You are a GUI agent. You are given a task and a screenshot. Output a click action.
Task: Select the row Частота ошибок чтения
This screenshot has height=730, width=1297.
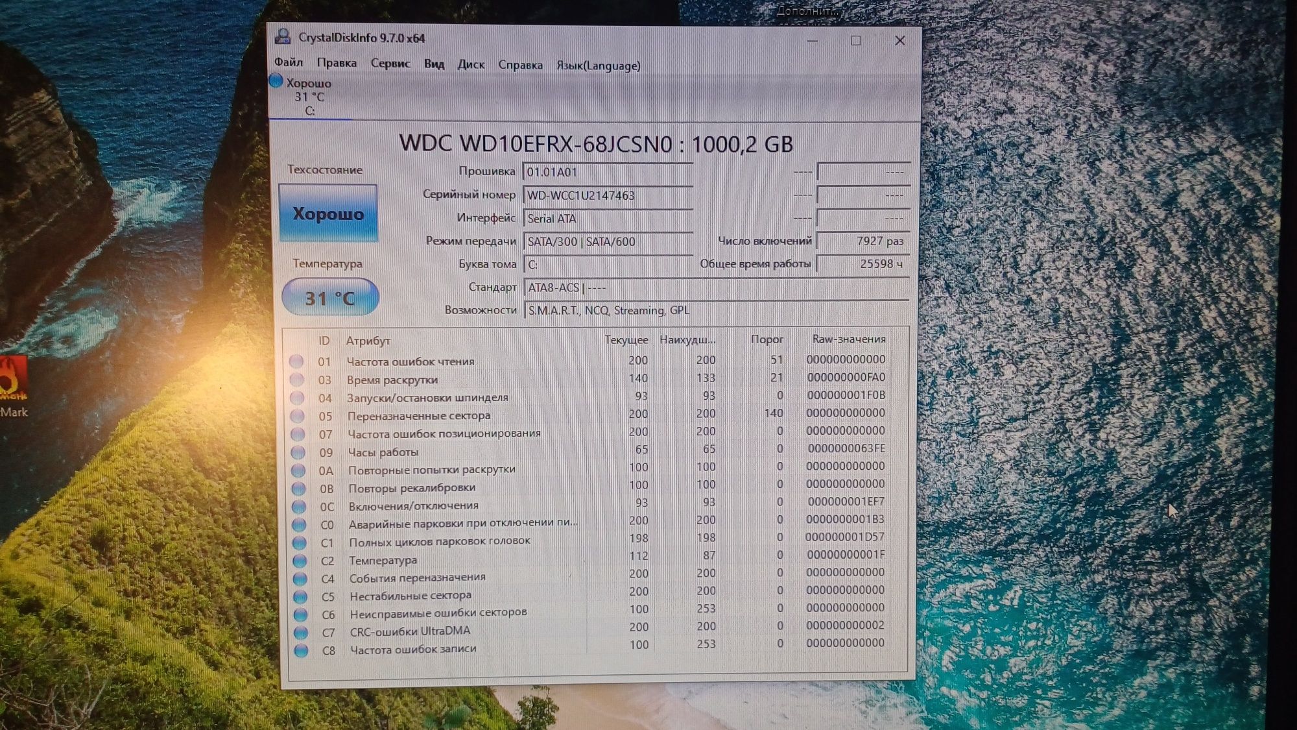tap(587, 361)
